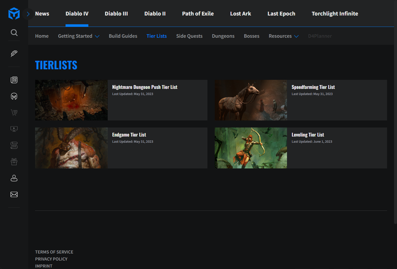Open Leveling Tier List link
Viewport: 397px width, 269px height.
point(308,135)
